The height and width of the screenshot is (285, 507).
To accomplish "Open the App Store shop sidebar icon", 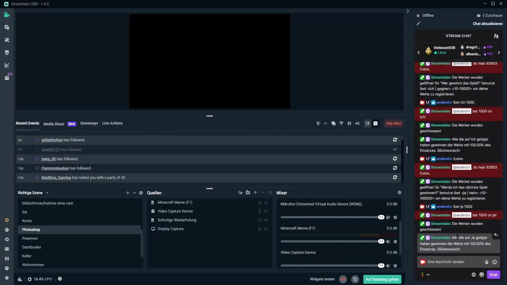I will click(x=7, y=53).
